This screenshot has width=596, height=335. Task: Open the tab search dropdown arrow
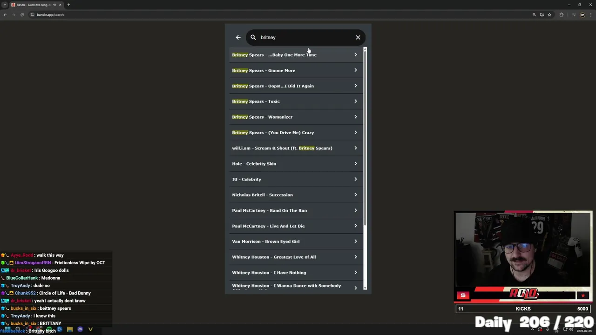[4, 5]
